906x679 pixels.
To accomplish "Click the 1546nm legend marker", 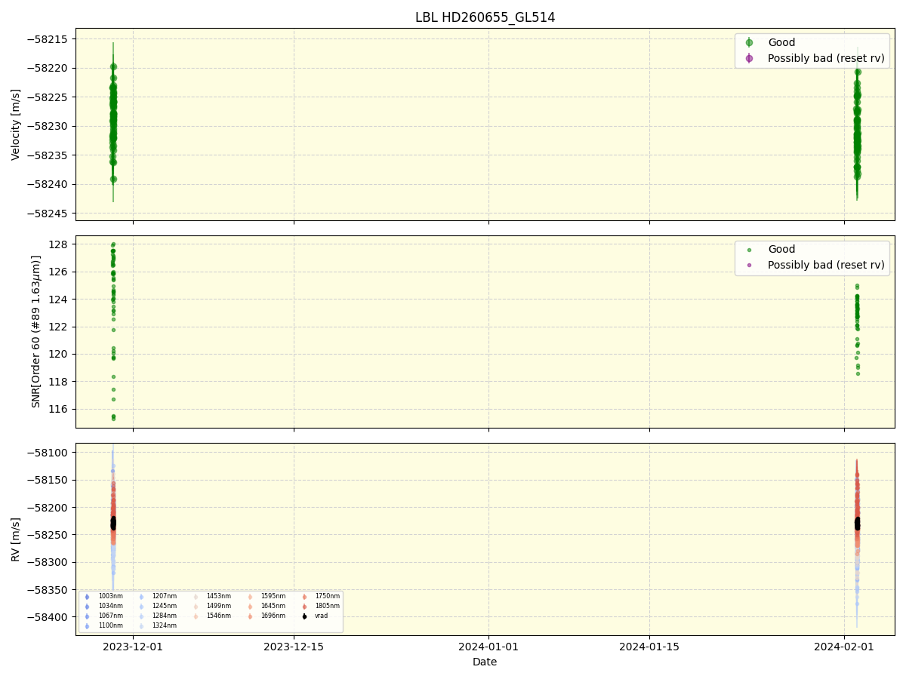I will [x=196, y=616].
